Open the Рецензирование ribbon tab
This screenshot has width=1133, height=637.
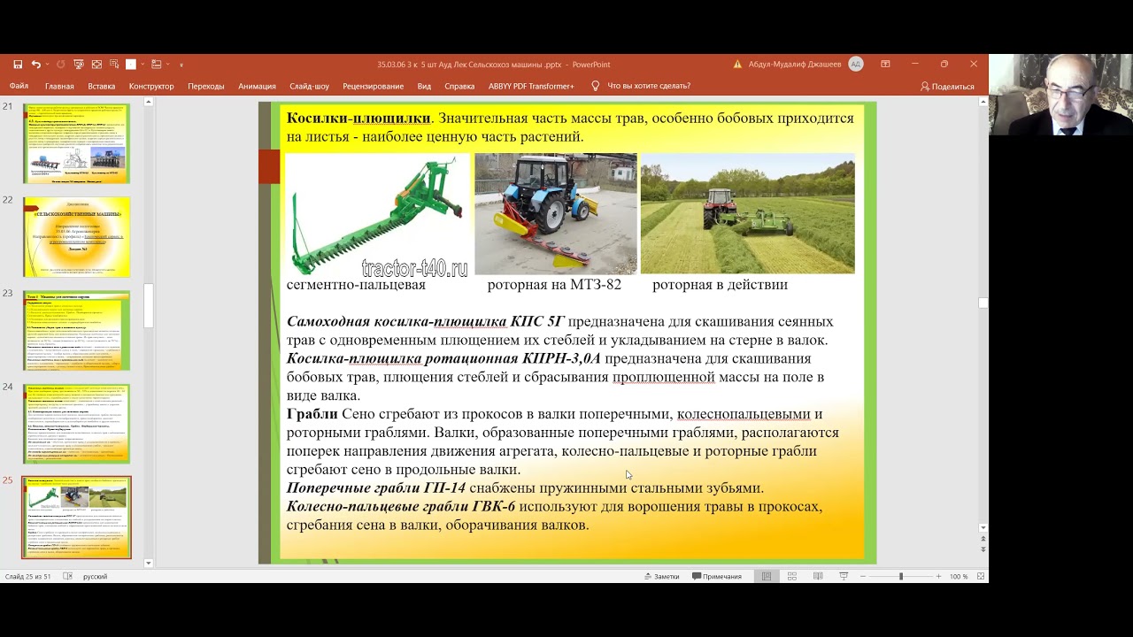[373, 86]
